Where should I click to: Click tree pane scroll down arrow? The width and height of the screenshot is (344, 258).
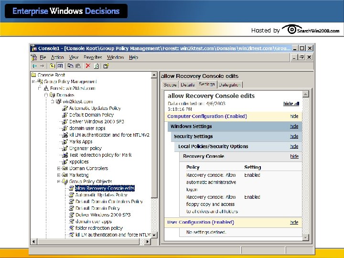[x=154, y=235]
